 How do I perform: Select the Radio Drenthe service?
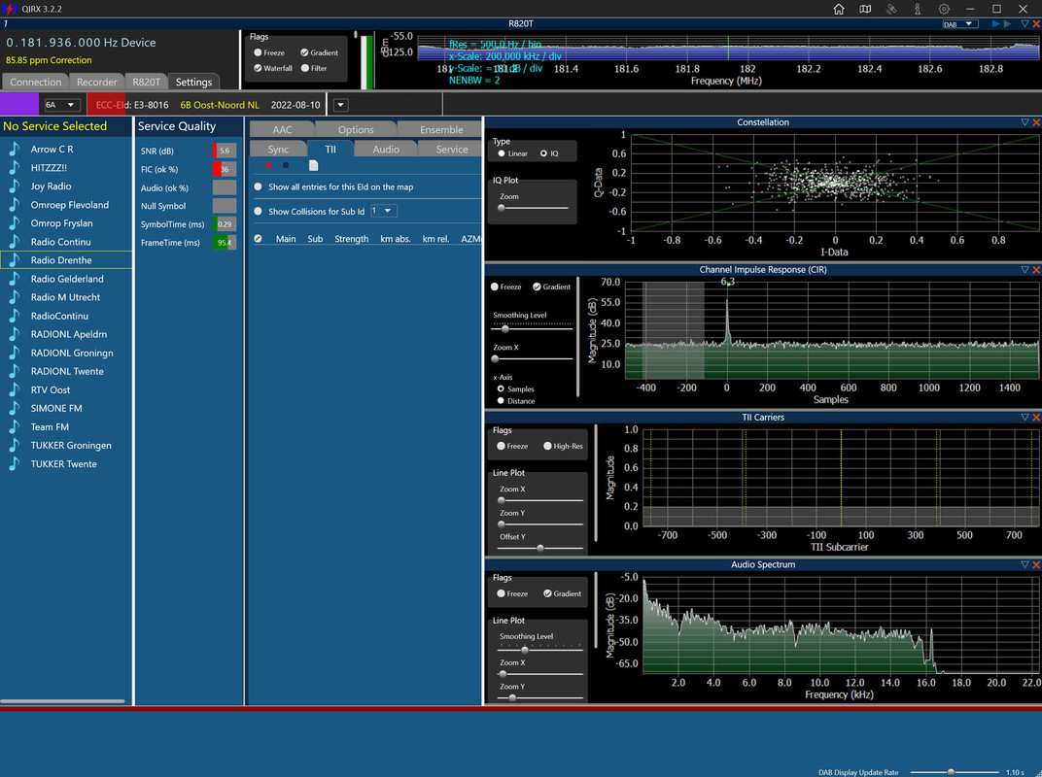(66, 260)
